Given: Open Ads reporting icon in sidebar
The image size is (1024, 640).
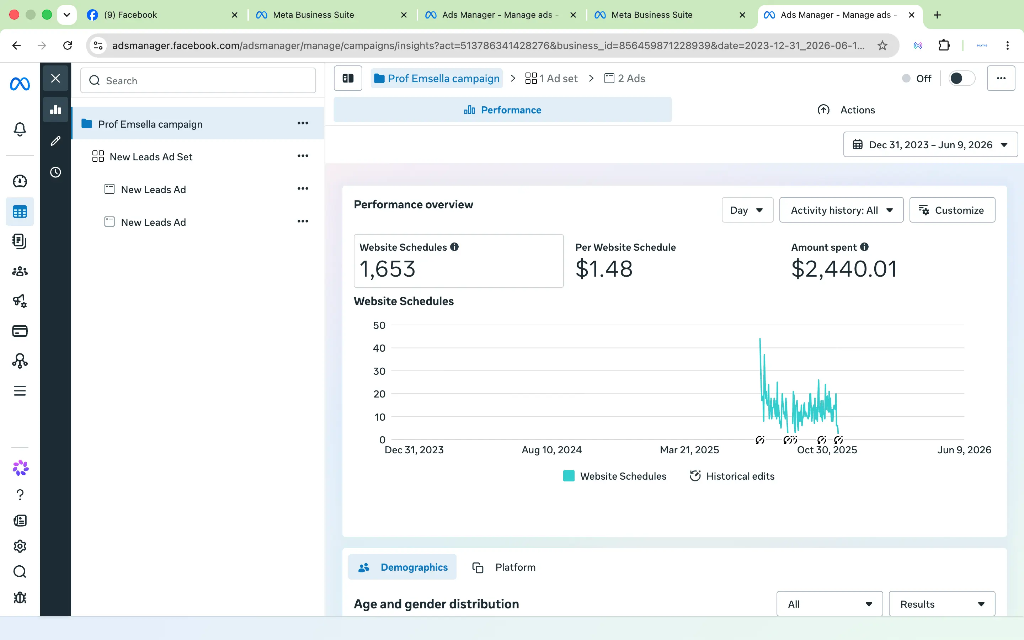Looking at the screenshot, I should pos(20,241).
